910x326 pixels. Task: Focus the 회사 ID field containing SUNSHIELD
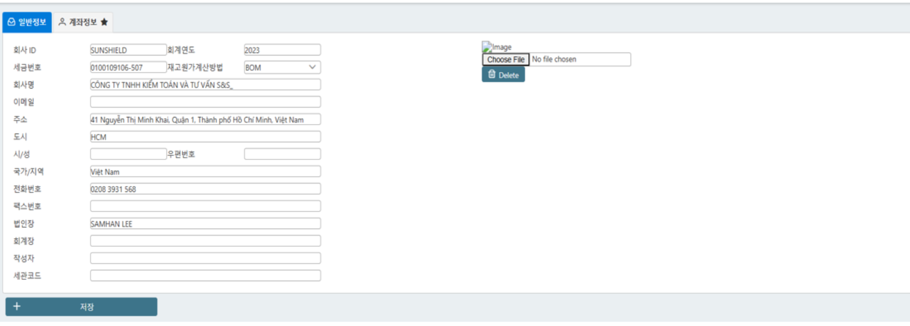[x=128, y=50]
